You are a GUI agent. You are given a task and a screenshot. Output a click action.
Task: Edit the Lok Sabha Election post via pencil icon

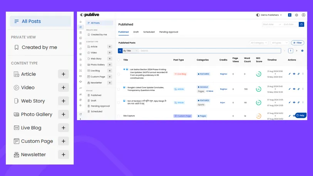point(290,74)
